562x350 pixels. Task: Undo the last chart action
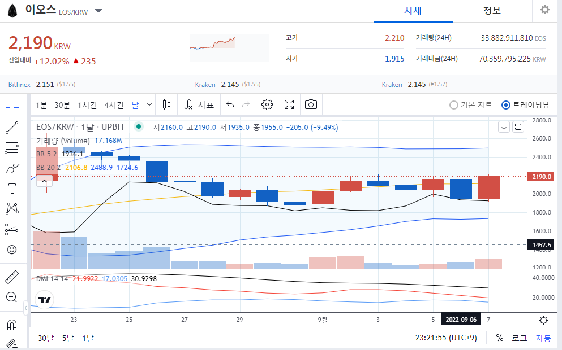[230, 105]
